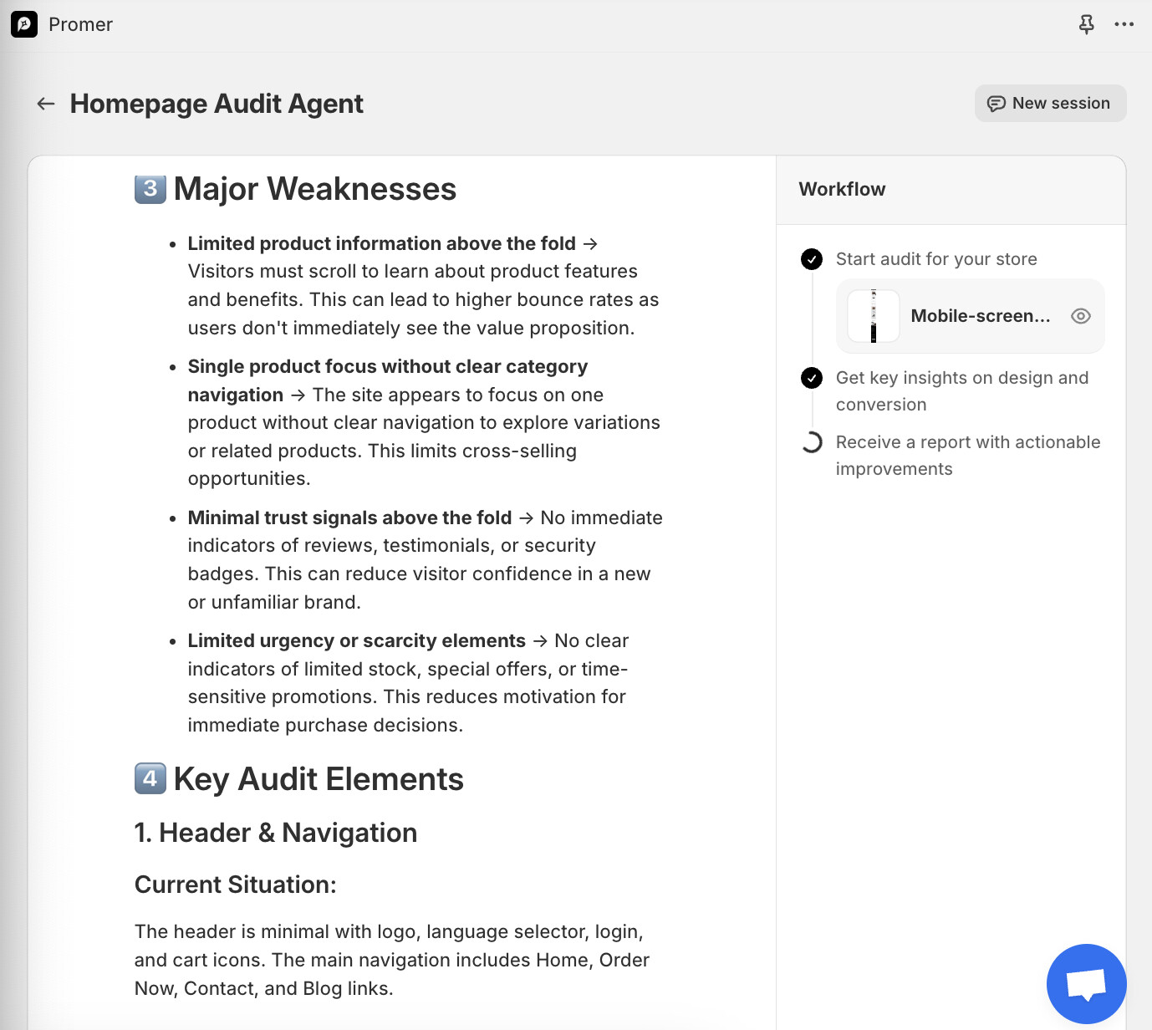
Task: Click the 'Mobile-screen...' file name
Action: (x=981, y=316)
